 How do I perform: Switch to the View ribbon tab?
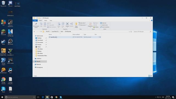(51, 21)
